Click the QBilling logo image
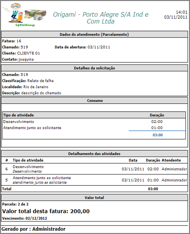 point(24,15)
